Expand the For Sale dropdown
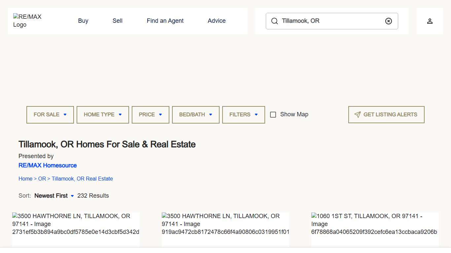The image size is (451, 253). 50,115
